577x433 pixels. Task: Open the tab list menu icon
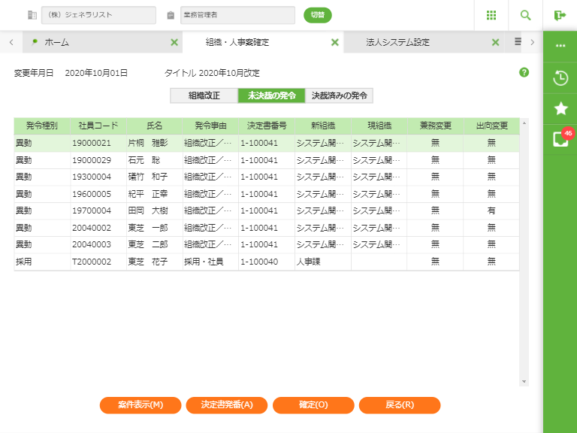pyautogui.click(x=518, y=42)
